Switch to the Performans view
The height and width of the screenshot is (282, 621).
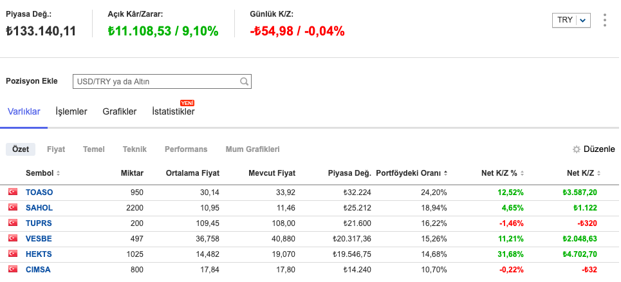[186, 149]
